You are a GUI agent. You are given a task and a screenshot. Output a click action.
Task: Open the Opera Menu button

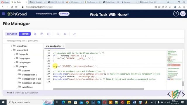(x=5, y=2)
